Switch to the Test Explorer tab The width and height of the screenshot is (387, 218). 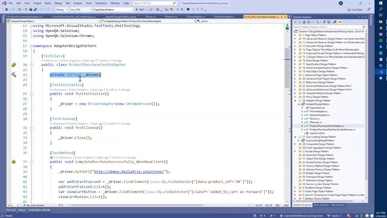(337, 205)
